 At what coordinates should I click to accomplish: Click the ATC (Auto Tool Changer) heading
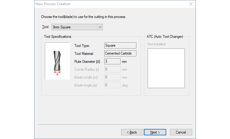tap(165, 37)
